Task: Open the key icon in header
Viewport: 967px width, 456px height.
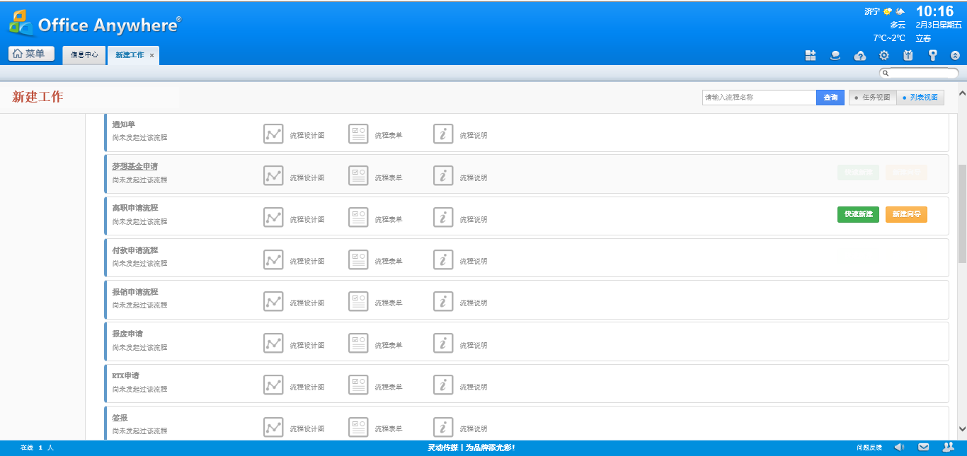Action: point(932,55)
